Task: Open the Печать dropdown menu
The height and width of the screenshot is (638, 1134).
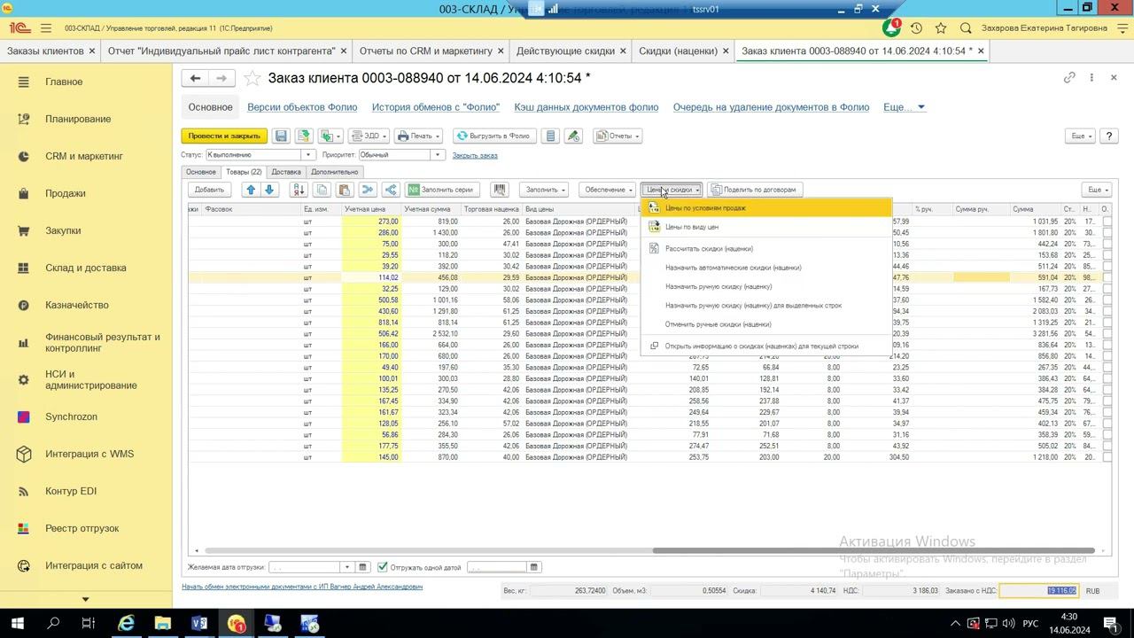Action: [418, 136]
